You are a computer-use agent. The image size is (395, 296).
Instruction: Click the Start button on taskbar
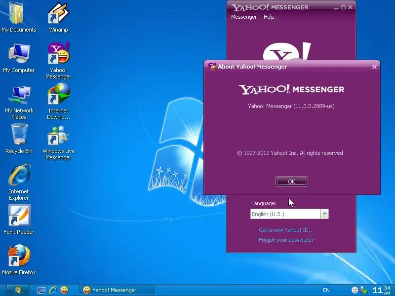click(17, 290)
